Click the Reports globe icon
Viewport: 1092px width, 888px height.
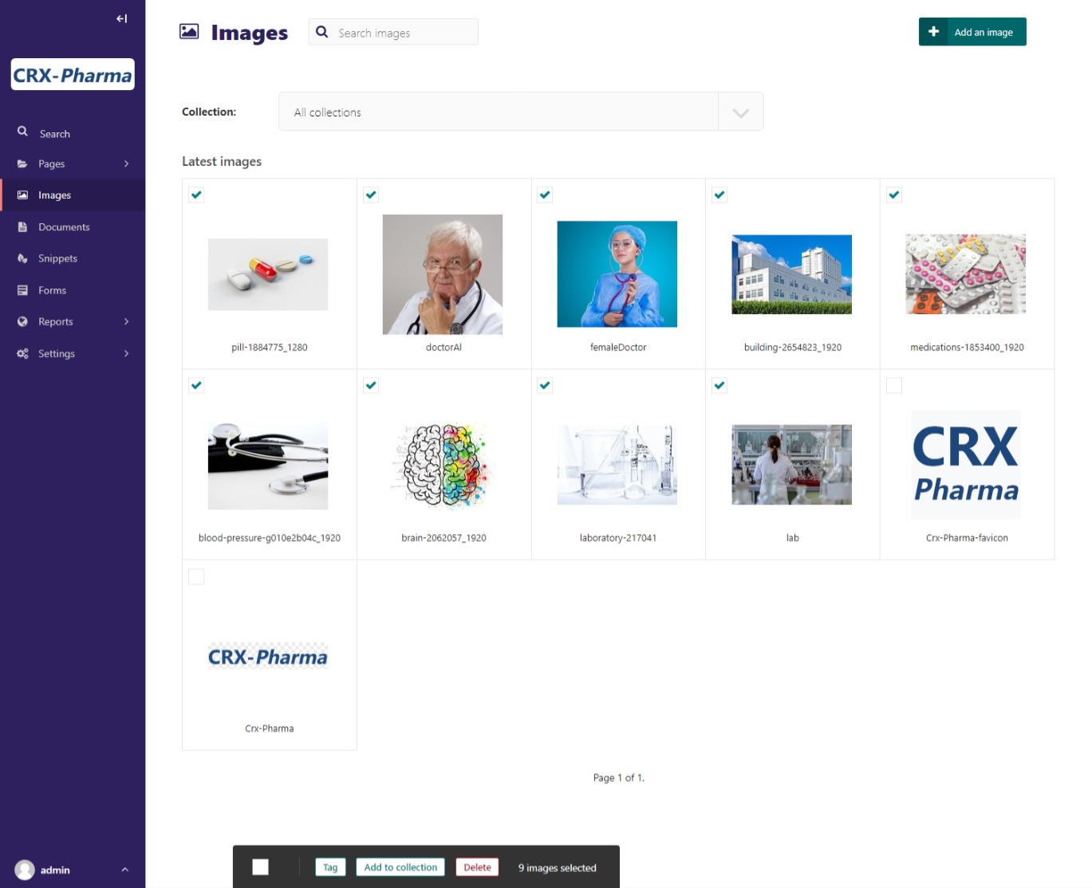coord(22,322)
